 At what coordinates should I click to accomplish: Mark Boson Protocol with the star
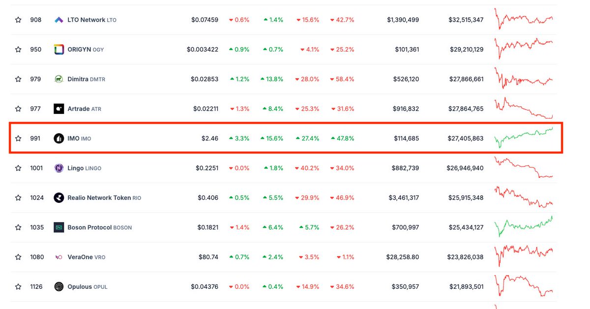18,227
